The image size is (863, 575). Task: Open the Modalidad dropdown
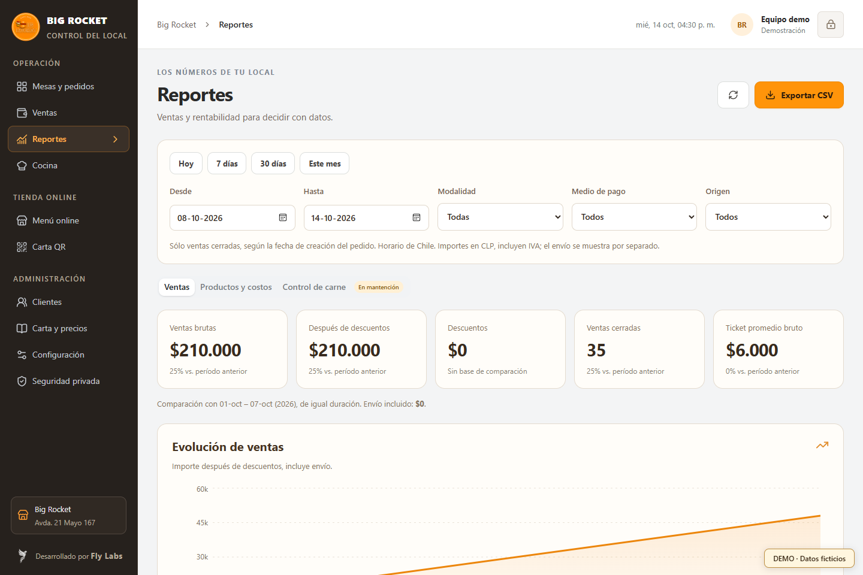coord(500,217)
